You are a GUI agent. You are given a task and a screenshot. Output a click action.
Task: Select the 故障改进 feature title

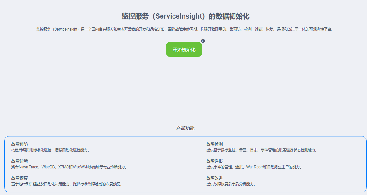coord(214,178)
